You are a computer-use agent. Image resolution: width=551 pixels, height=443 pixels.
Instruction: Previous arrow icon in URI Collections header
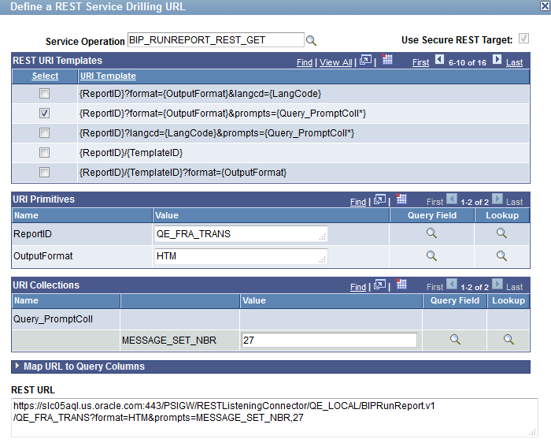452,284
